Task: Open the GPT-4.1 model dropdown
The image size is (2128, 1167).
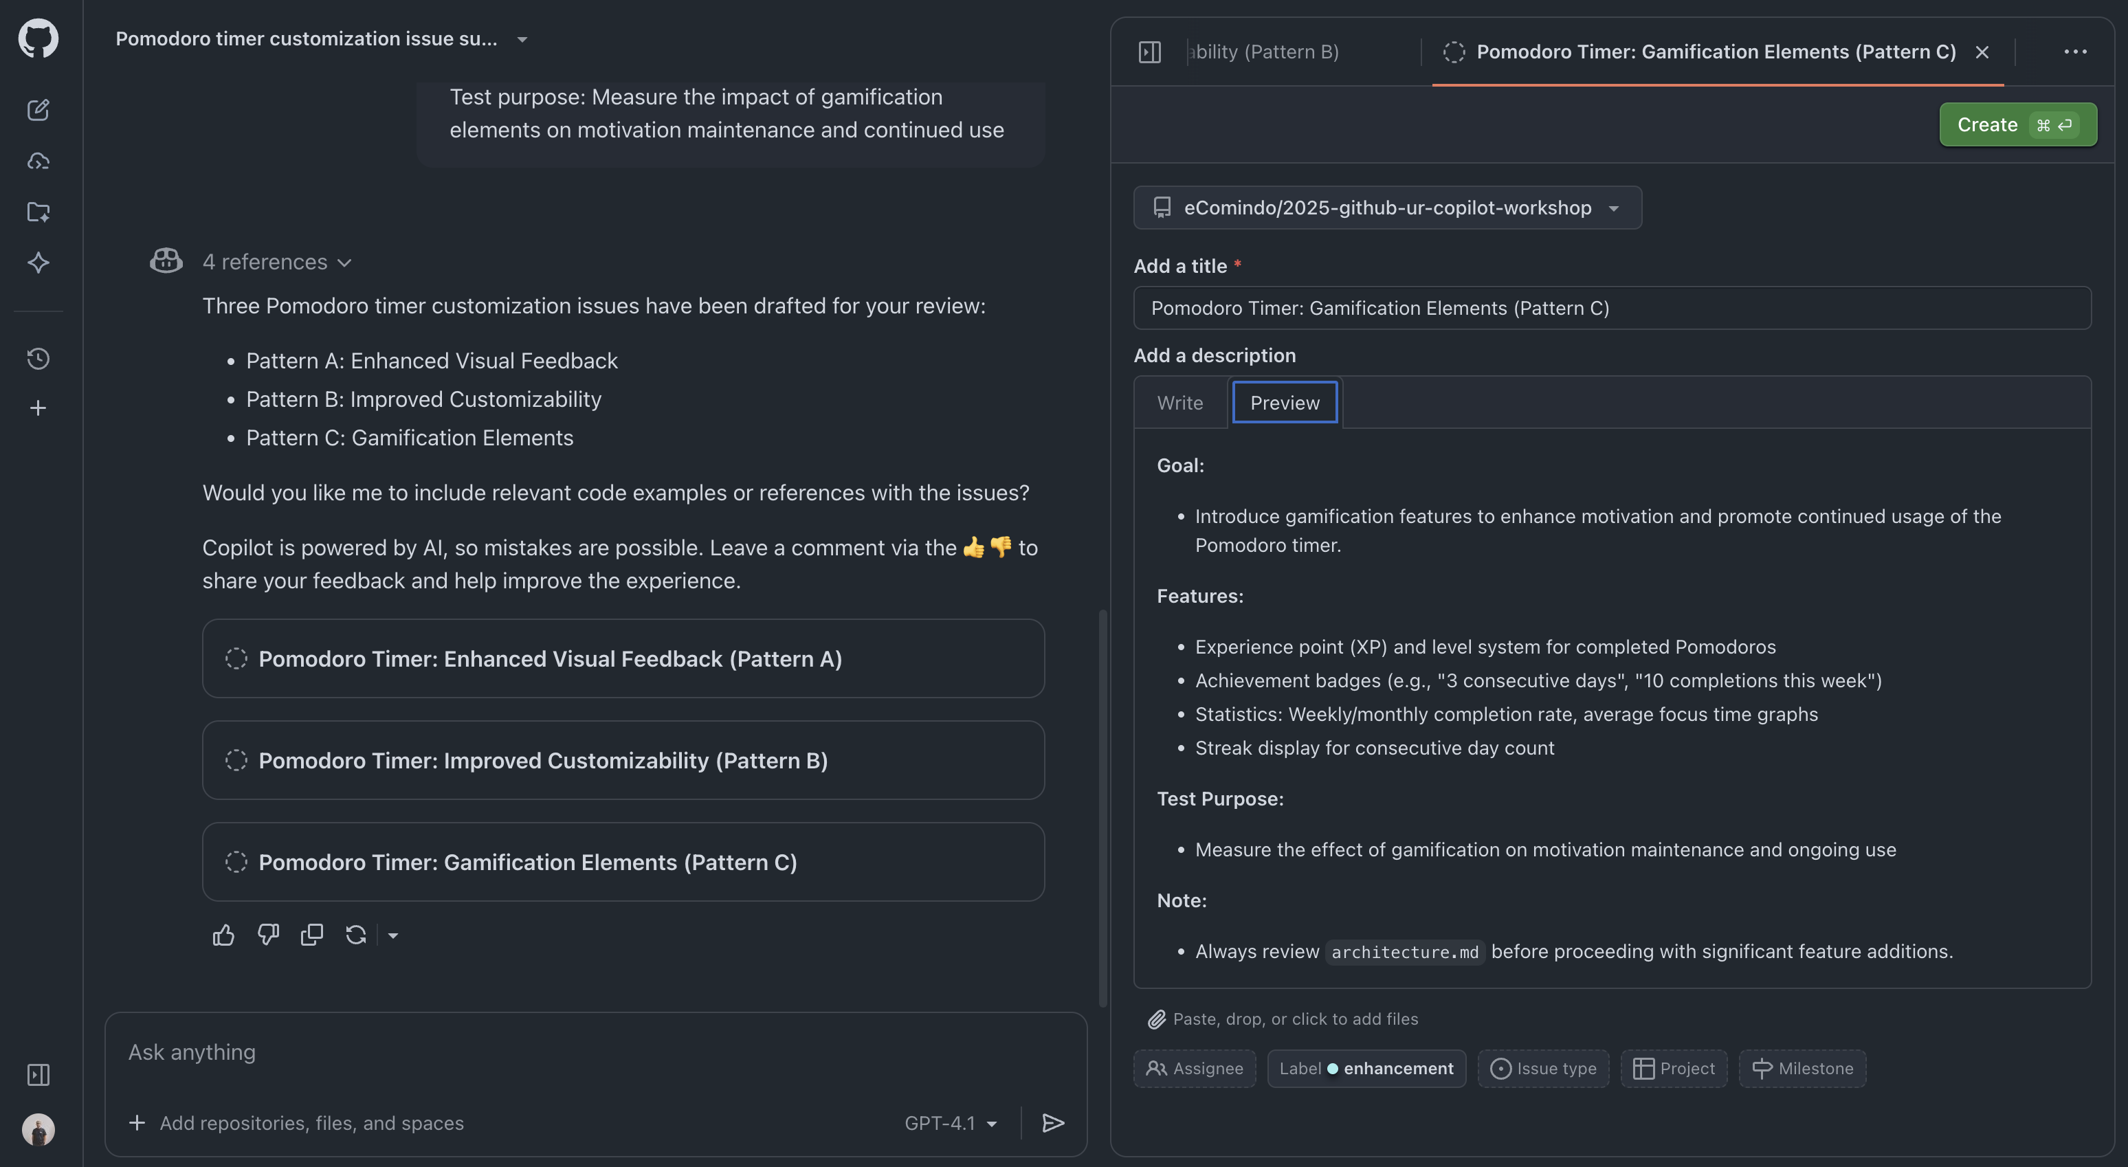Action: coord(951,1122)
